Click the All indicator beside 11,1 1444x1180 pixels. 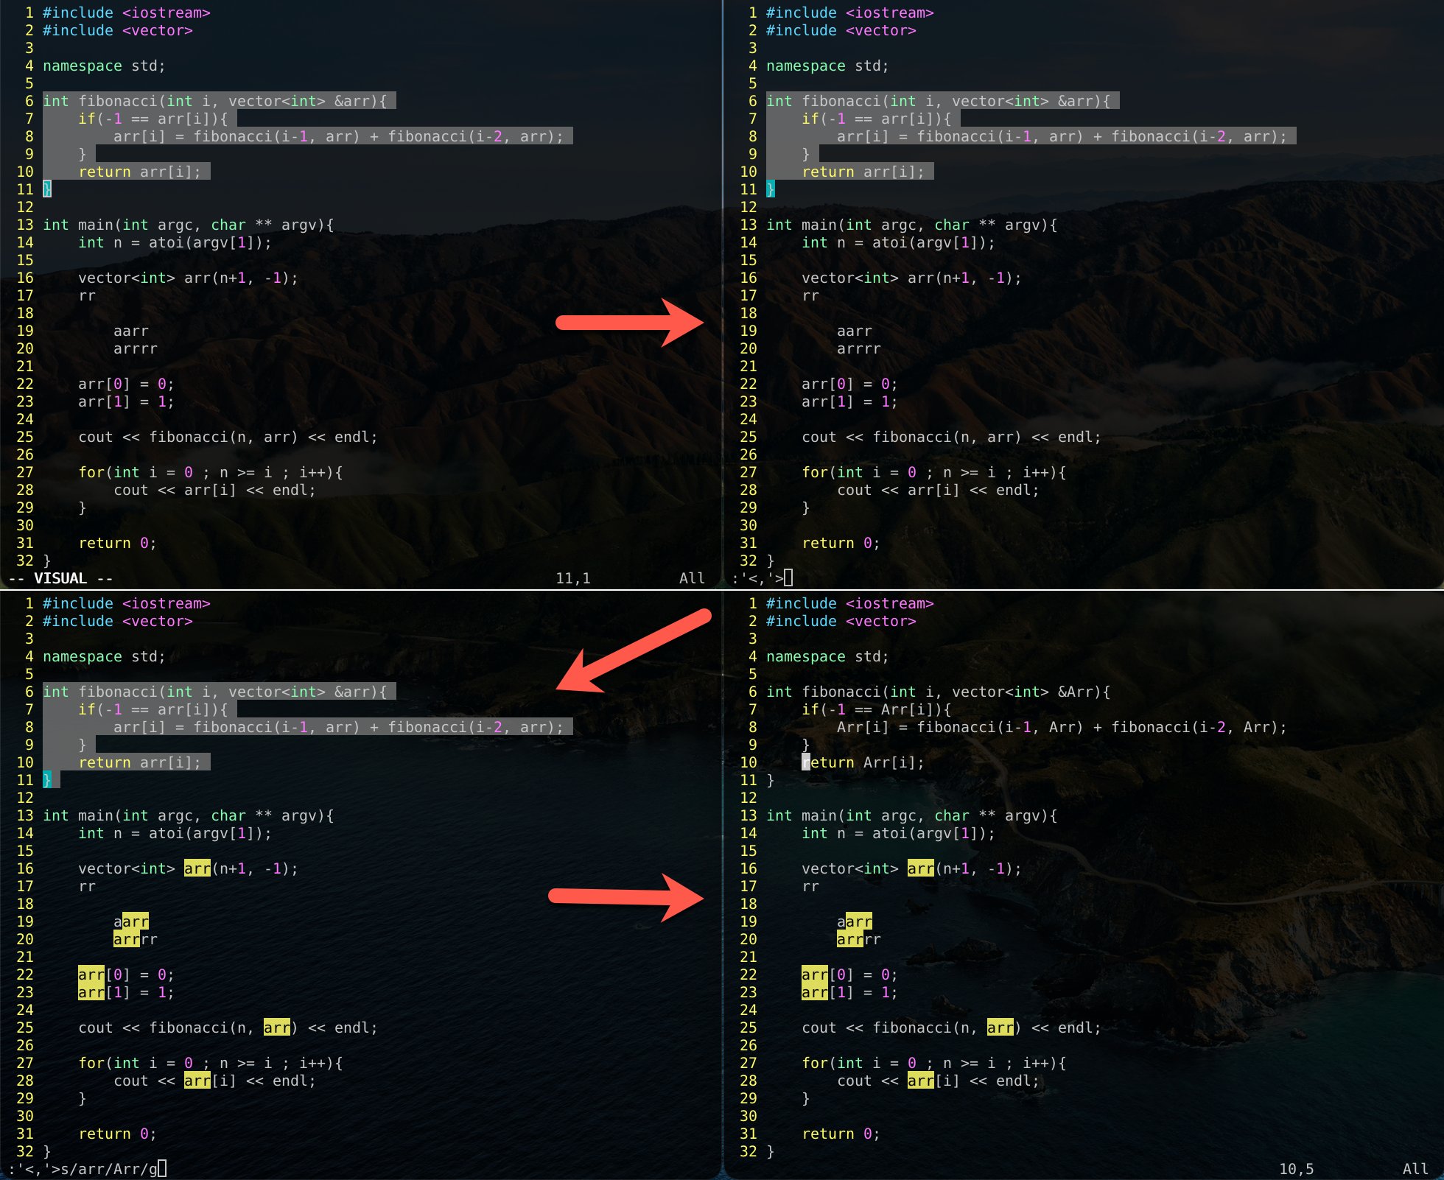point(691,578)
